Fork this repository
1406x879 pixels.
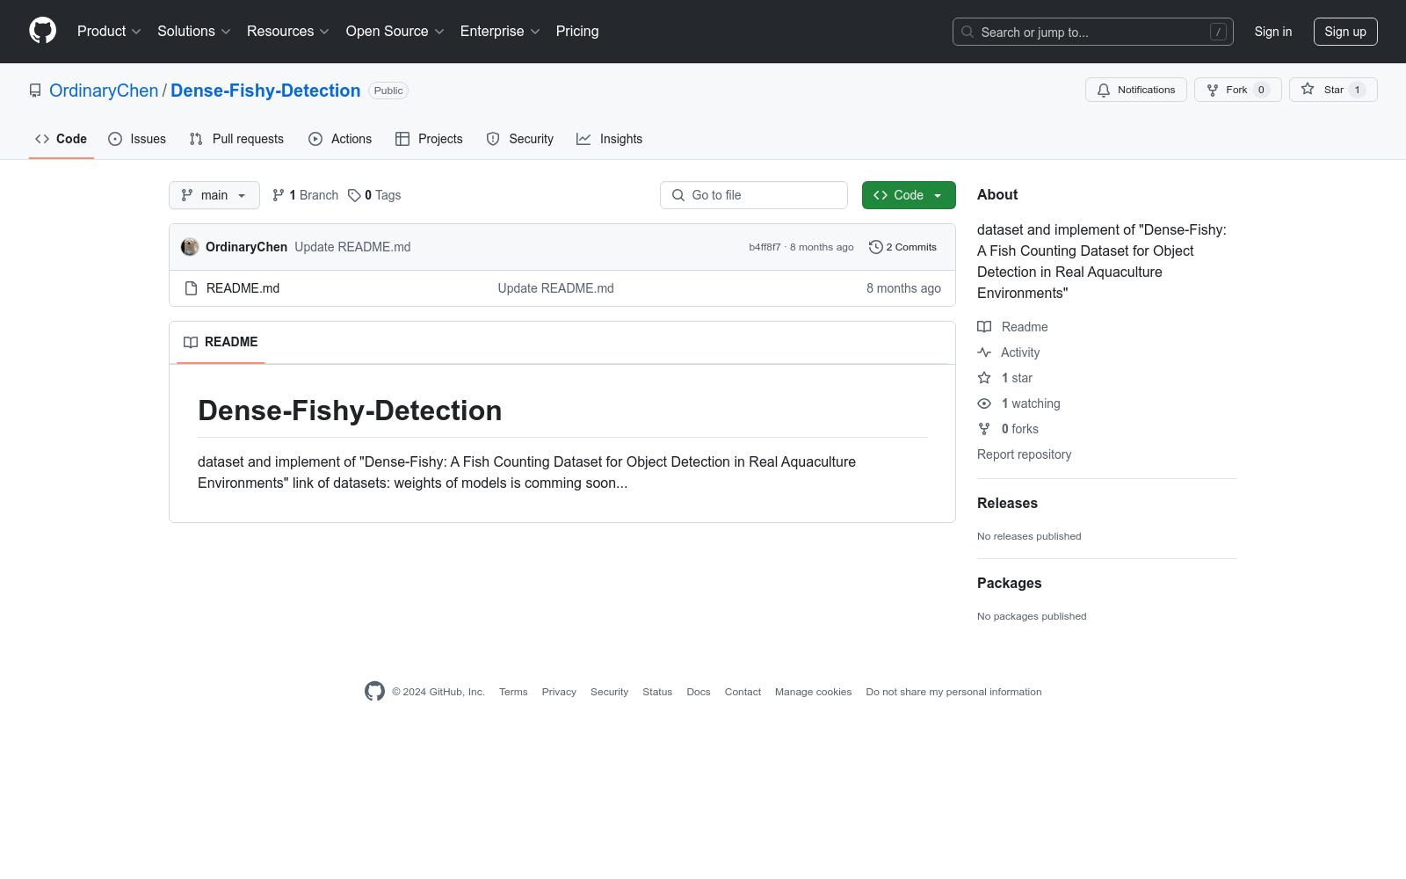coord(1237,90)
